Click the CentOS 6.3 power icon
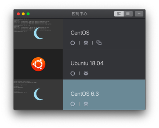Viewport: 159px width, 128px height. coord(73,104)
